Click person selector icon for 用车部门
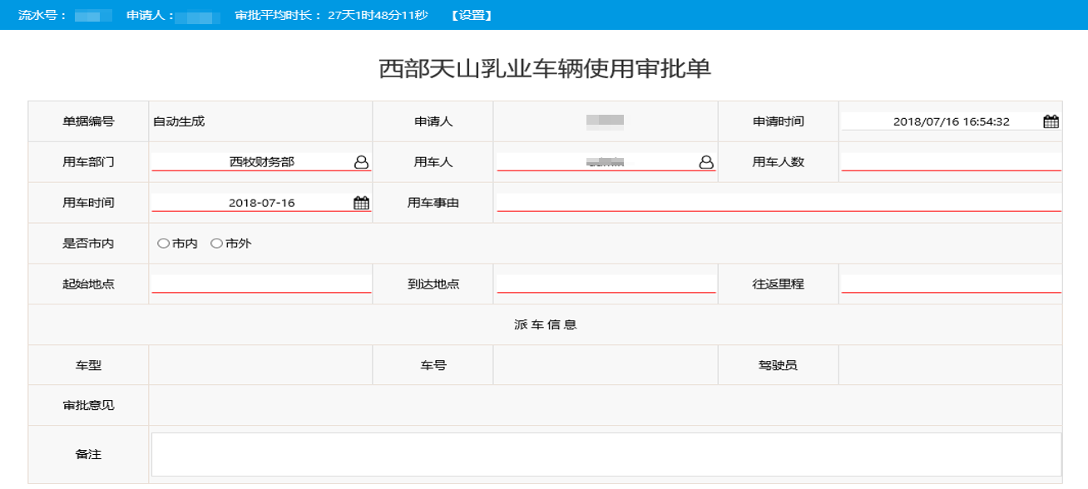This screenshot has height=489, width=1088. (361, 162)
